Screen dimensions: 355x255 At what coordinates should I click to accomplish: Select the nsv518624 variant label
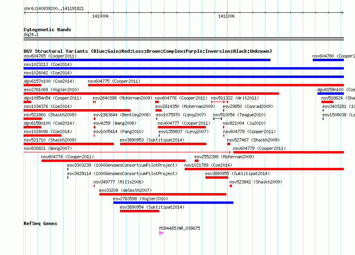pyautogui.click(x=338, y=98)
